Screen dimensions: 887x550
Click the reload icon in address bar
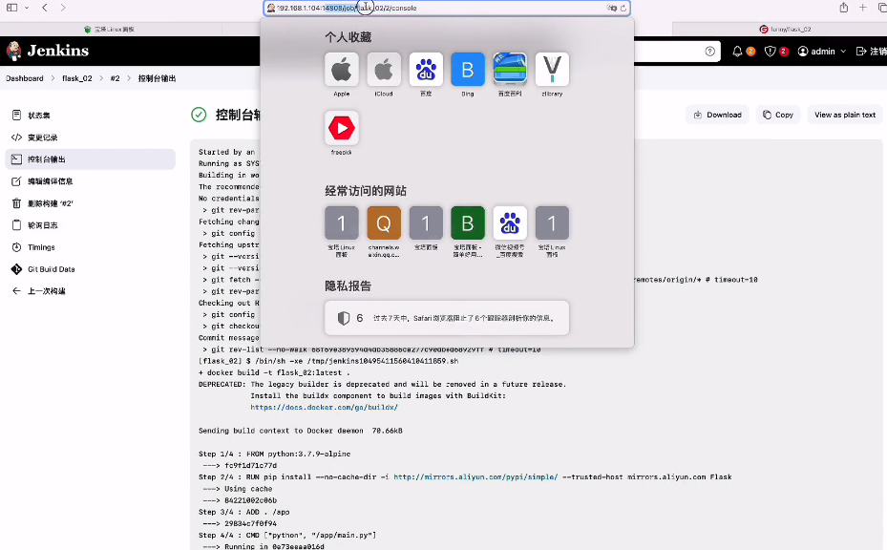pyautogui.click(x=623, y=8)
